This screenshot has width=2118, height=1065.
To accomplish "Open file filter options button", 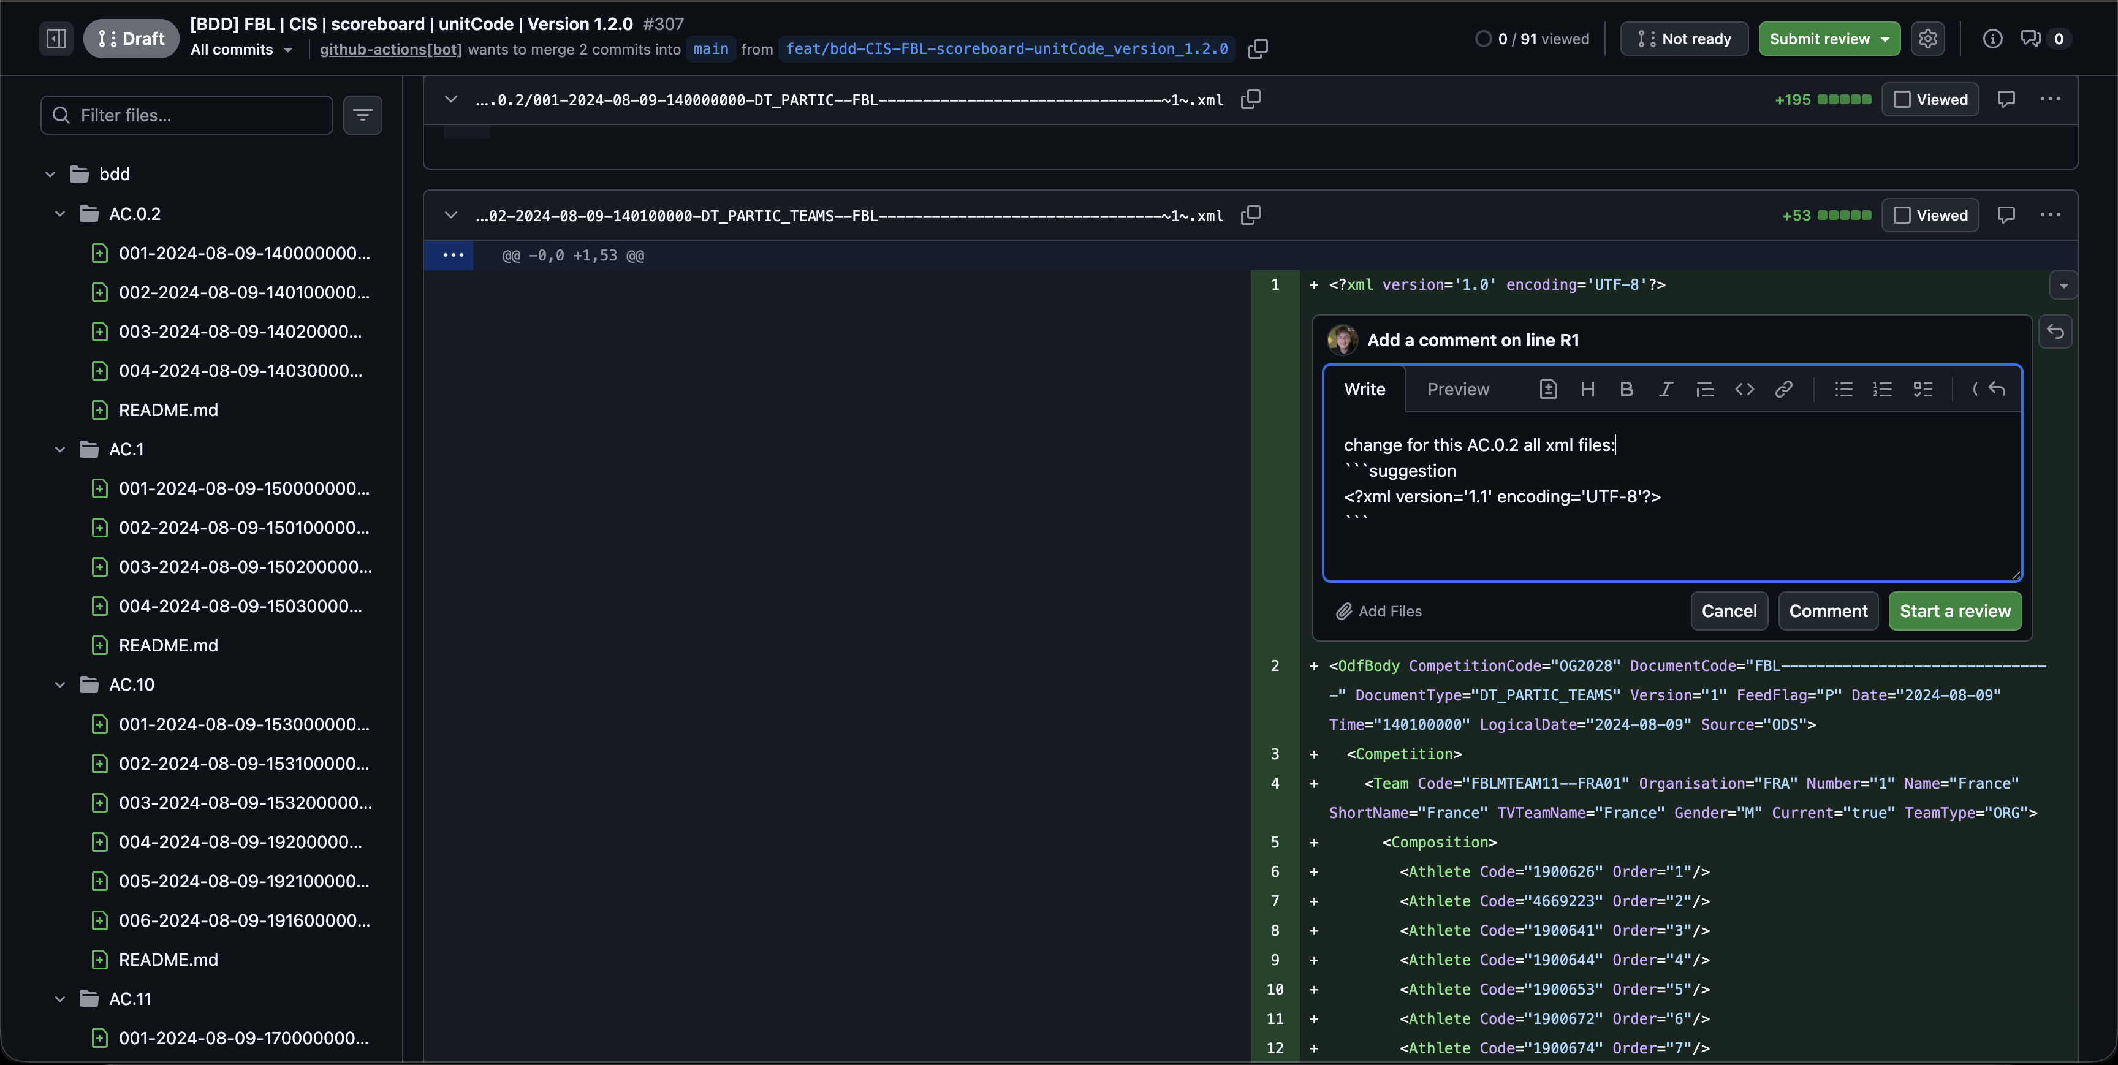I will tap(362, 115).
